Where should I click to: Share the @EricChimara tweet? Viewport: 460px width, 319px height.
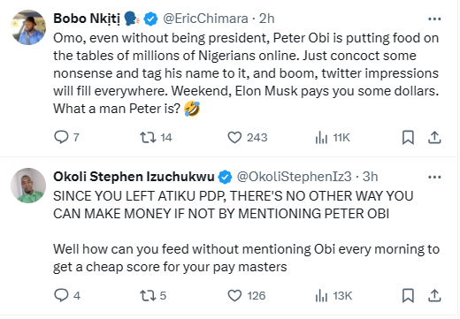click(x=434, y=137)
